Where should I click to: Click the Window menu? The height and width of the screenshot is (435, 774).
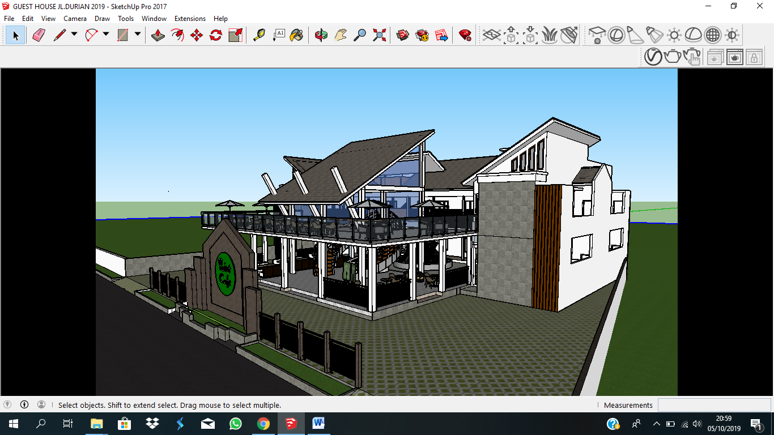tap(154, 19)
